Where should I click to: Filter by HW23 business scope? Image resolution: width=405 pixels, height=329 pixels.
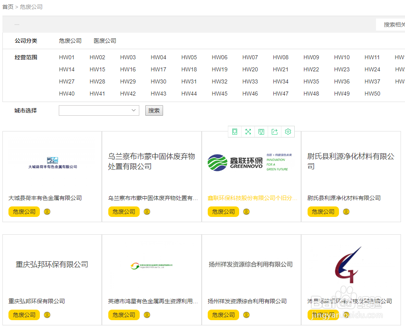(x=342, y=70)
